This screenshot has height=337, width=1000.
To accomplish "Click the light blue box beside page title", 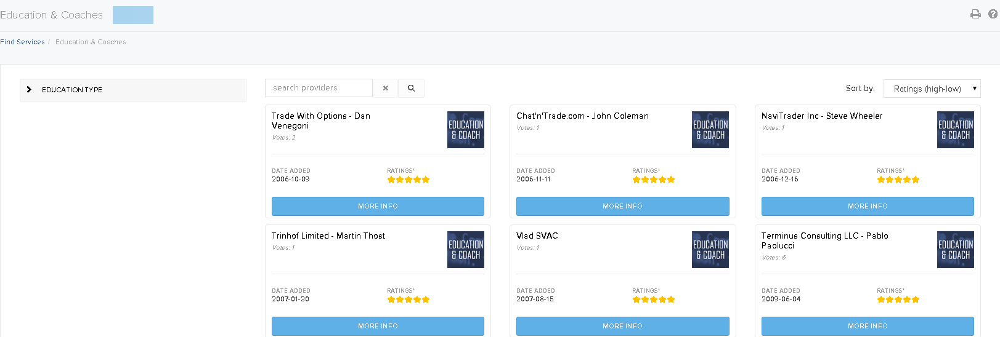I will tap(133, 15).
